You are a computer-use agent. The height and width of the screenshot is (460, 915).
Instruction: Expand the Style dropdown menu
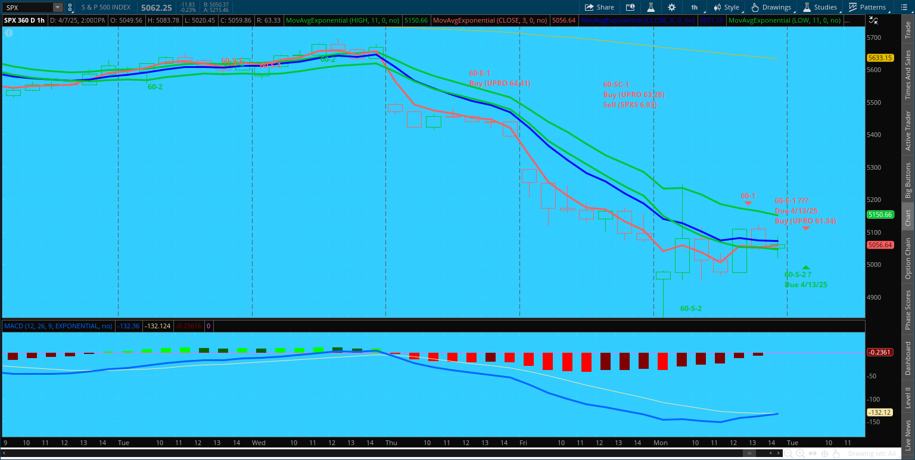tap(726, 7)
